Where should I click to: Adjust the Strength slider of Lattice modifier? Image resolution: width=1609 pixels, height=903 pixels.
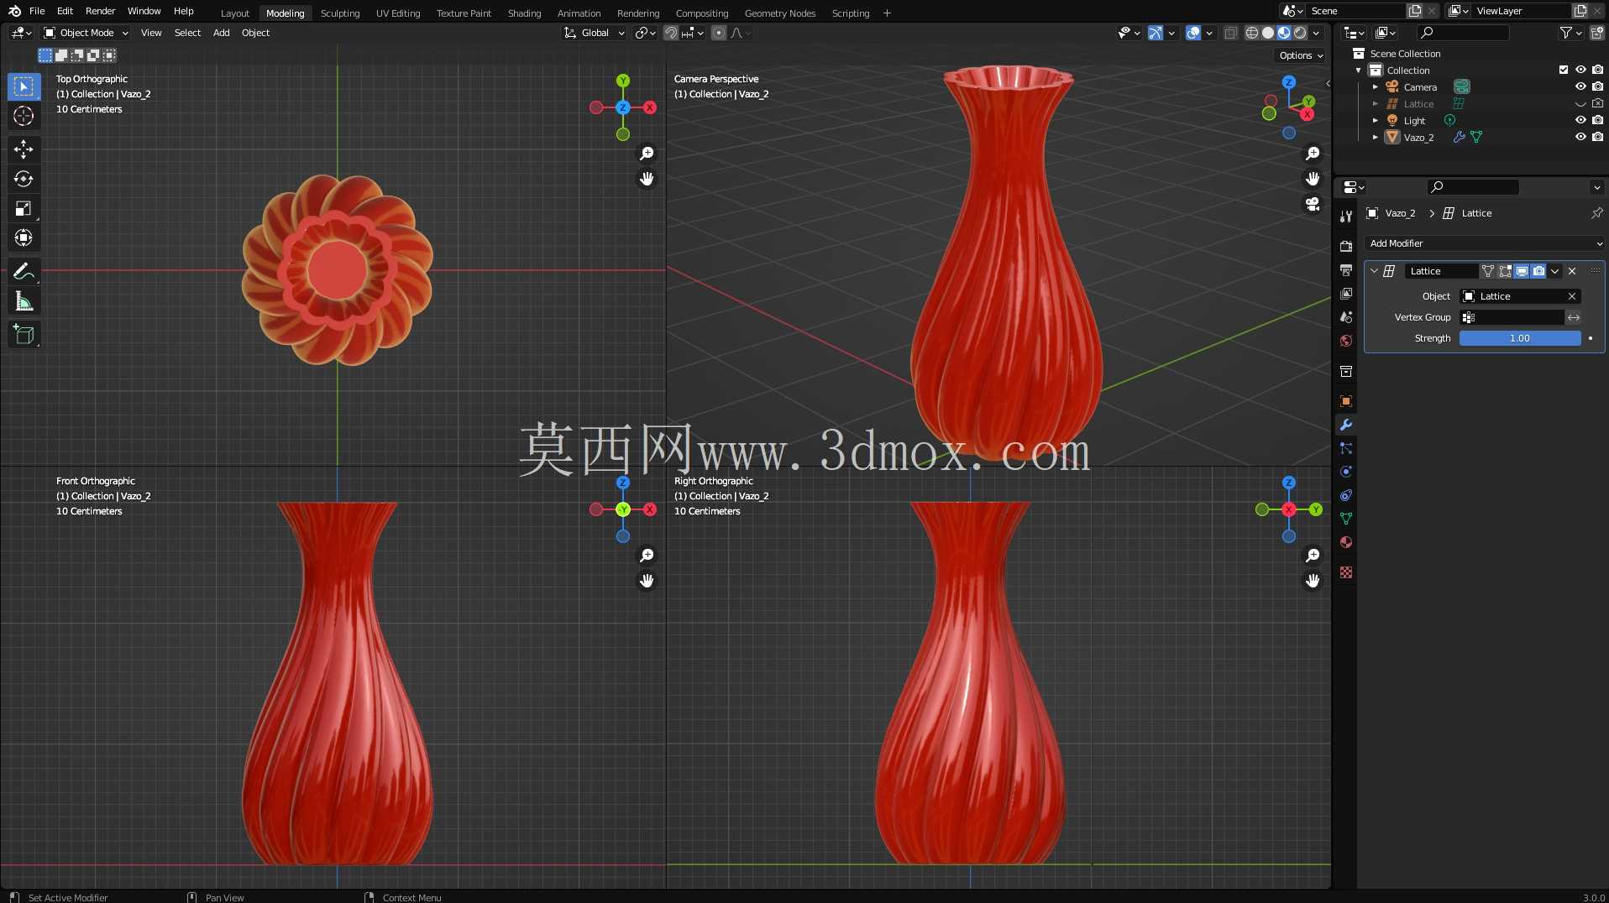(1520, 338)
